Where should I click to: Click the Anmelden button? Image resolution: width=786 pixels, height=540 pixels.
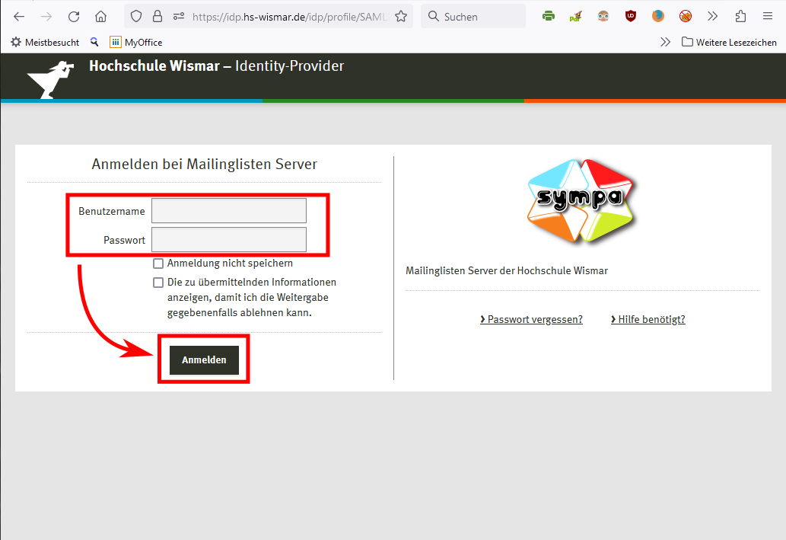(204, 359)
